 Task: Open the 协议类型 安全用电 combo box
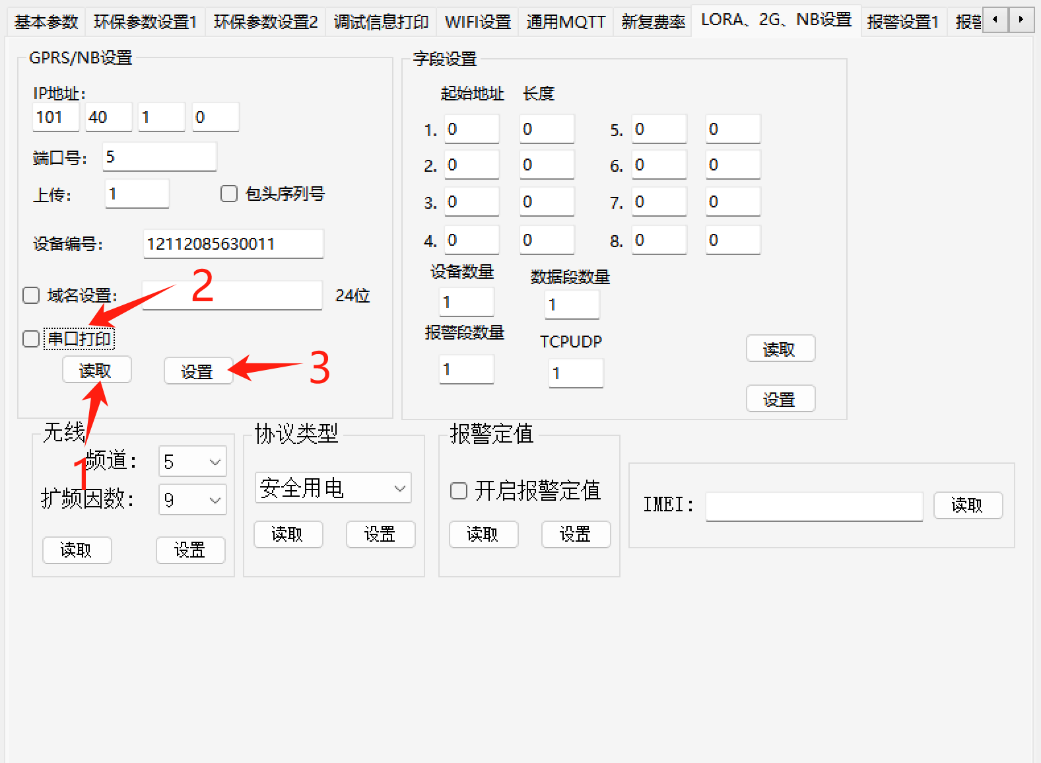[x=333, y=488]
